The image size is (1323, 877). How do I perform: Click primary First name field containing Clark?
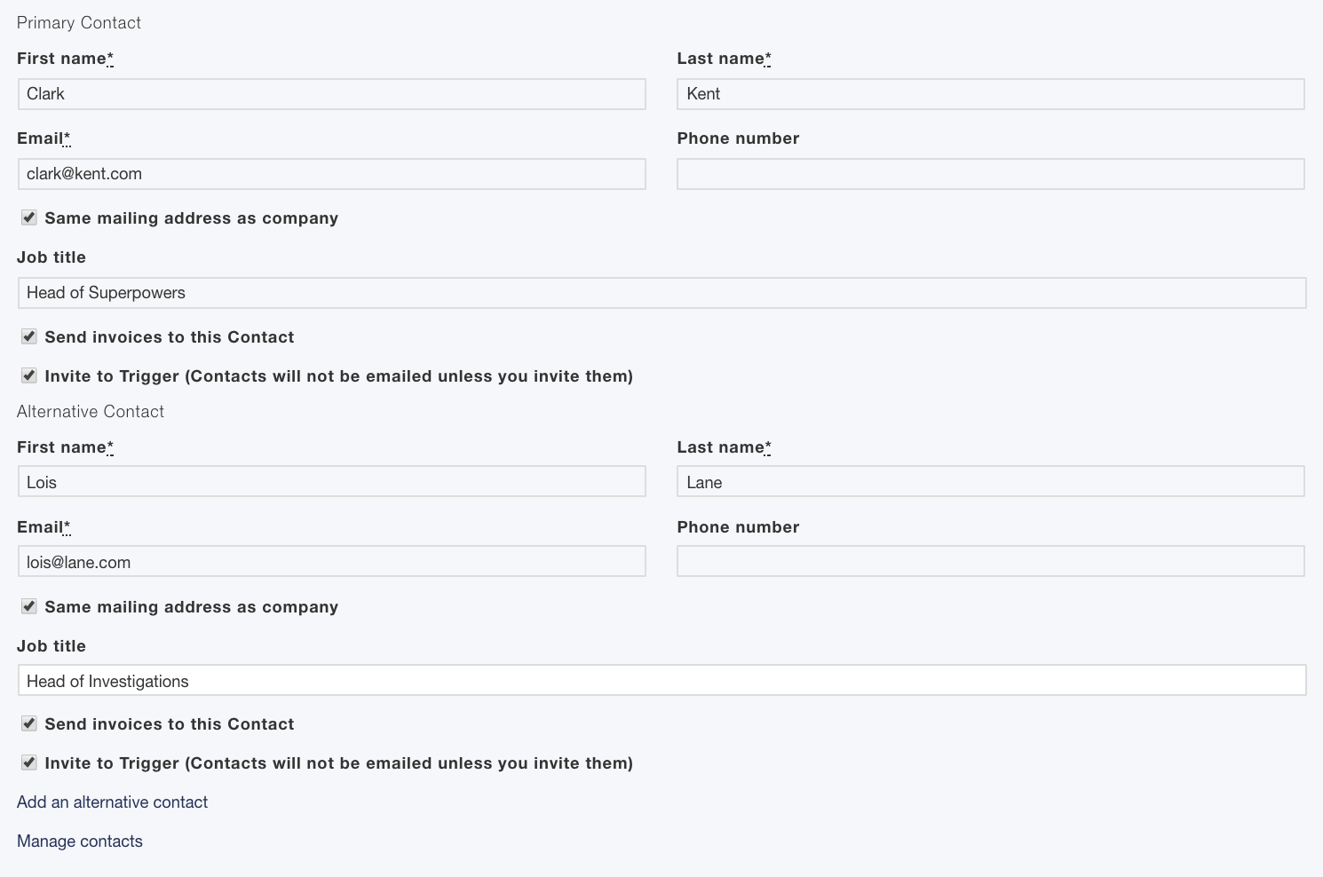click(x=331, y=94)
